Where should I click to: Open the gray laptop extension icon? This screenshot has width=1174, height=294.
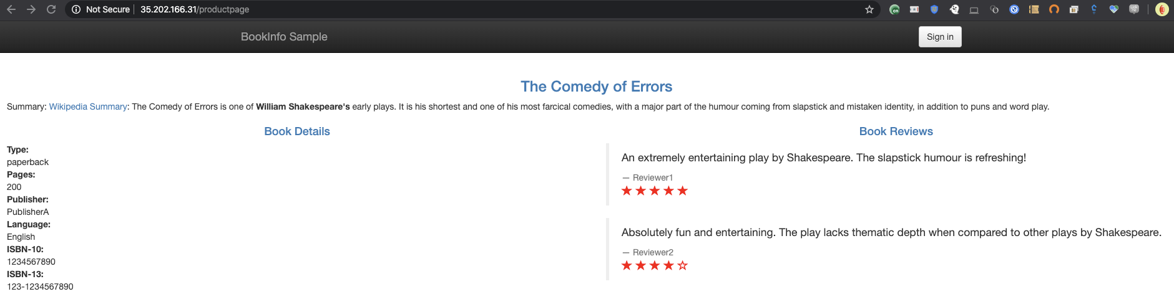(x=974, y=9)
